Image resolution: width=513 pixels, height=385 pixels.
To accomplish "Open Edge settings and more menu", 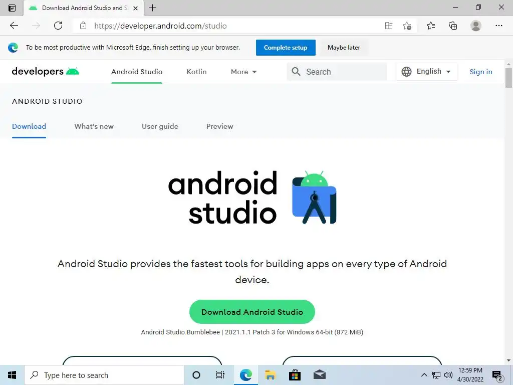I will click(498, 26).
